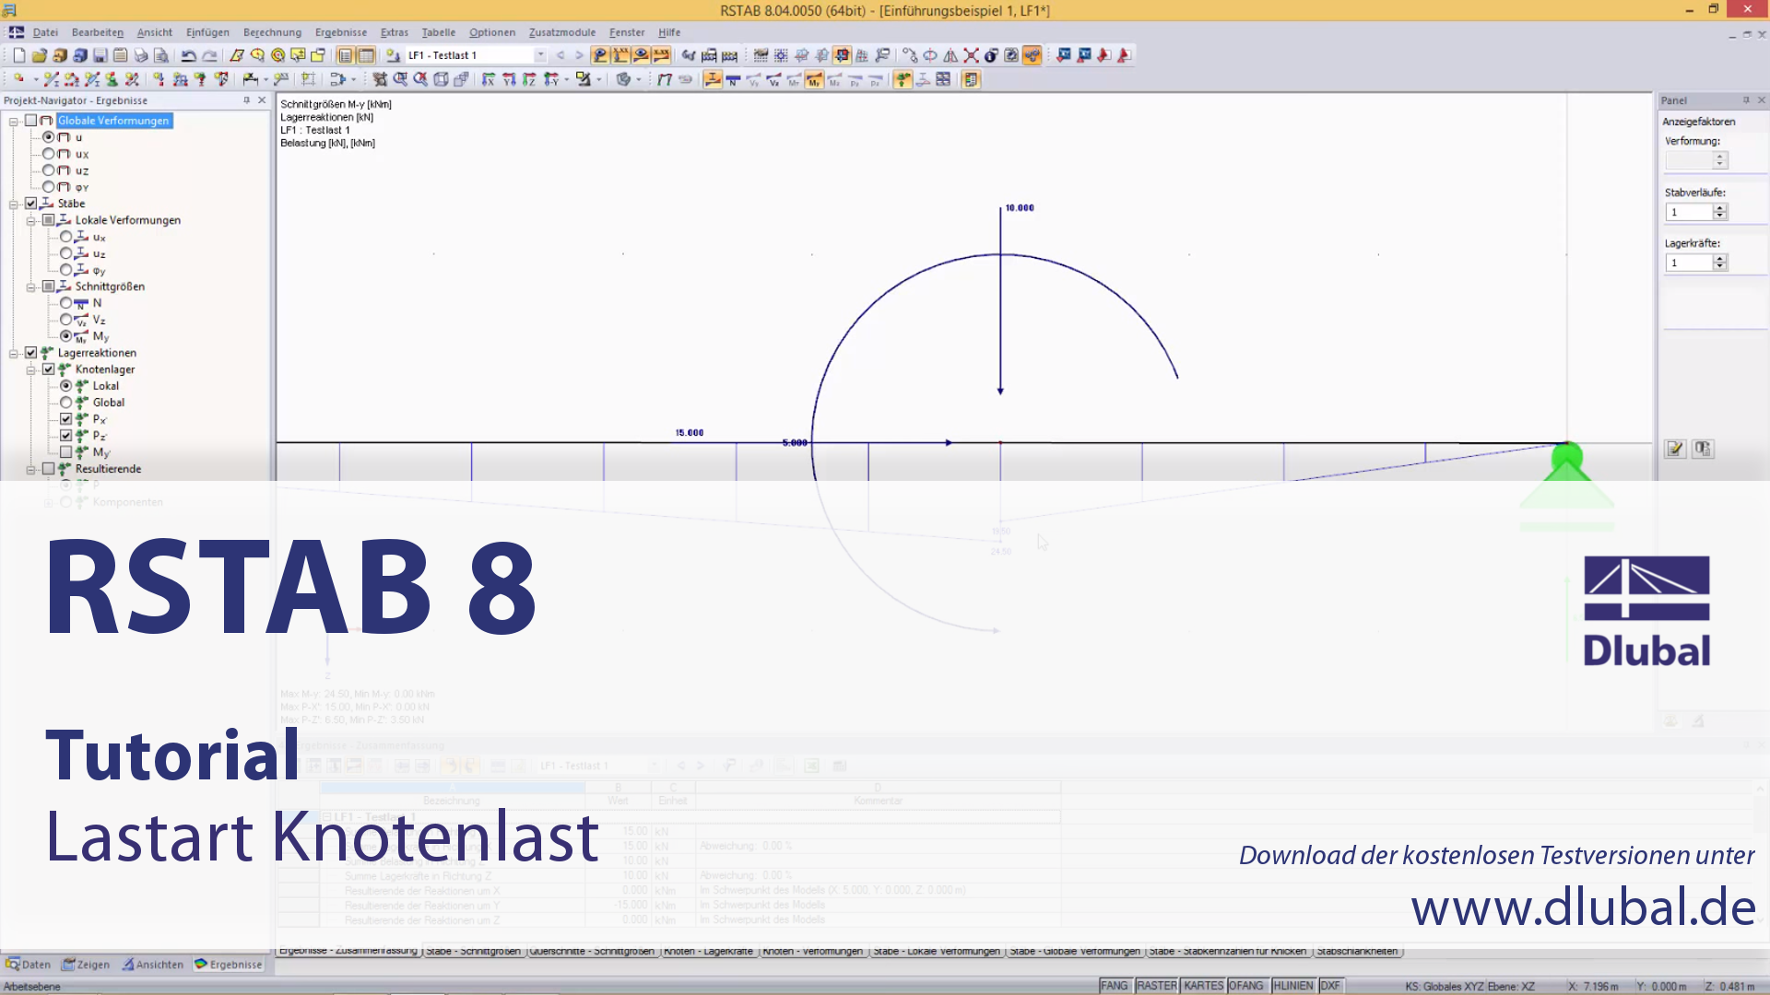
Task: Open the Bearbeiten menu
Action: click(x=98, y=32)
